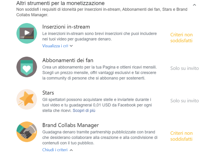The width and height of the screenshot is (202, 156).
Task: Collapse the Altri strumenti per la monetizzazione section
Action: pos(194,5)
